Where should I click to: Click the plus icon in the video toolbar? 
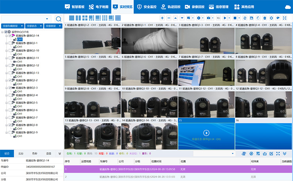coord(163,18)
